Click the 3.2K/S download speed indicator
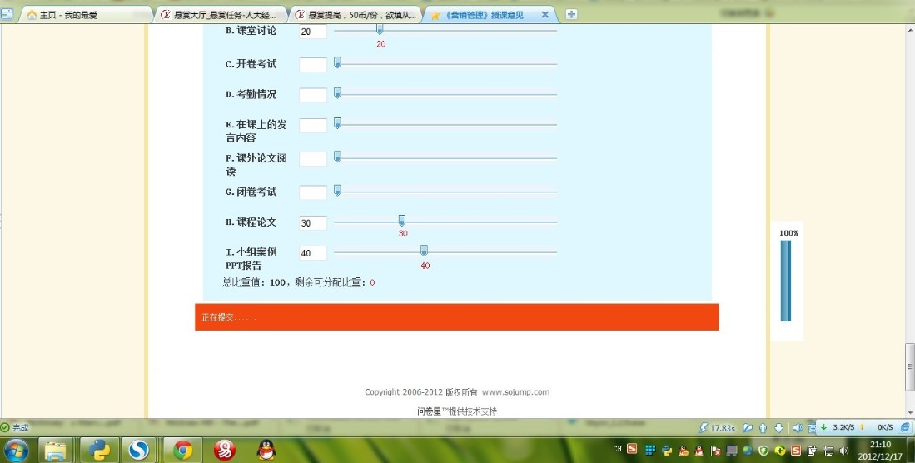This screenshot has width=915, height=463. click(x=837, y=427)
